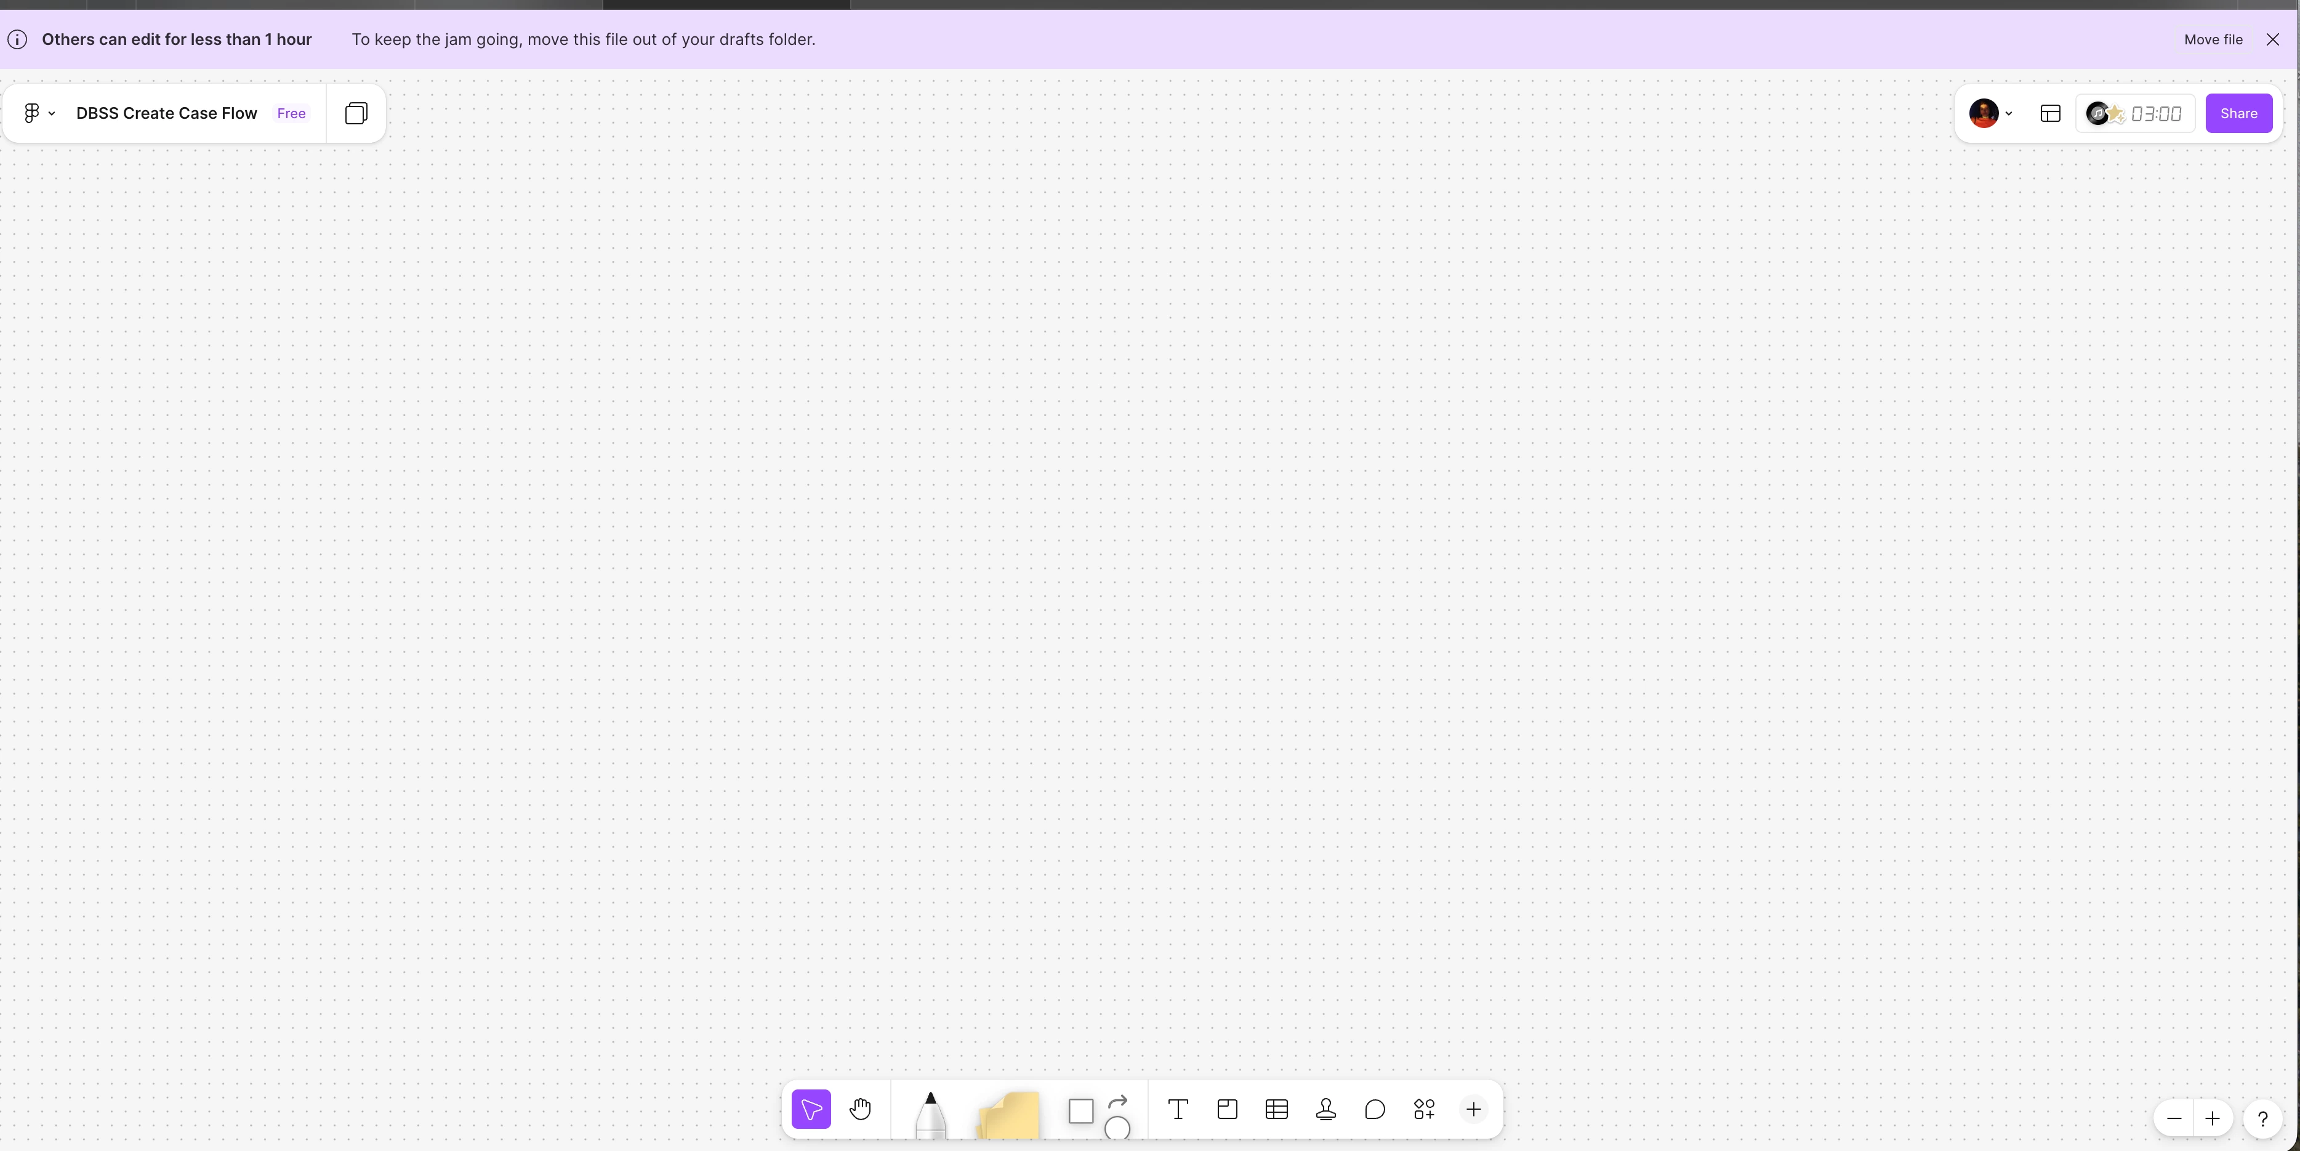2300x1151 pixels.
Task: Open the Stamp tool
Action: point(1325,1109)
